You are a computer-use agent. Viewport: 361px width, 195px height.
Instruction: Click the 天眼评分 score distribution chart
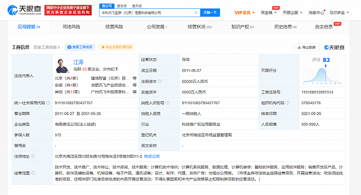[322, 74]
